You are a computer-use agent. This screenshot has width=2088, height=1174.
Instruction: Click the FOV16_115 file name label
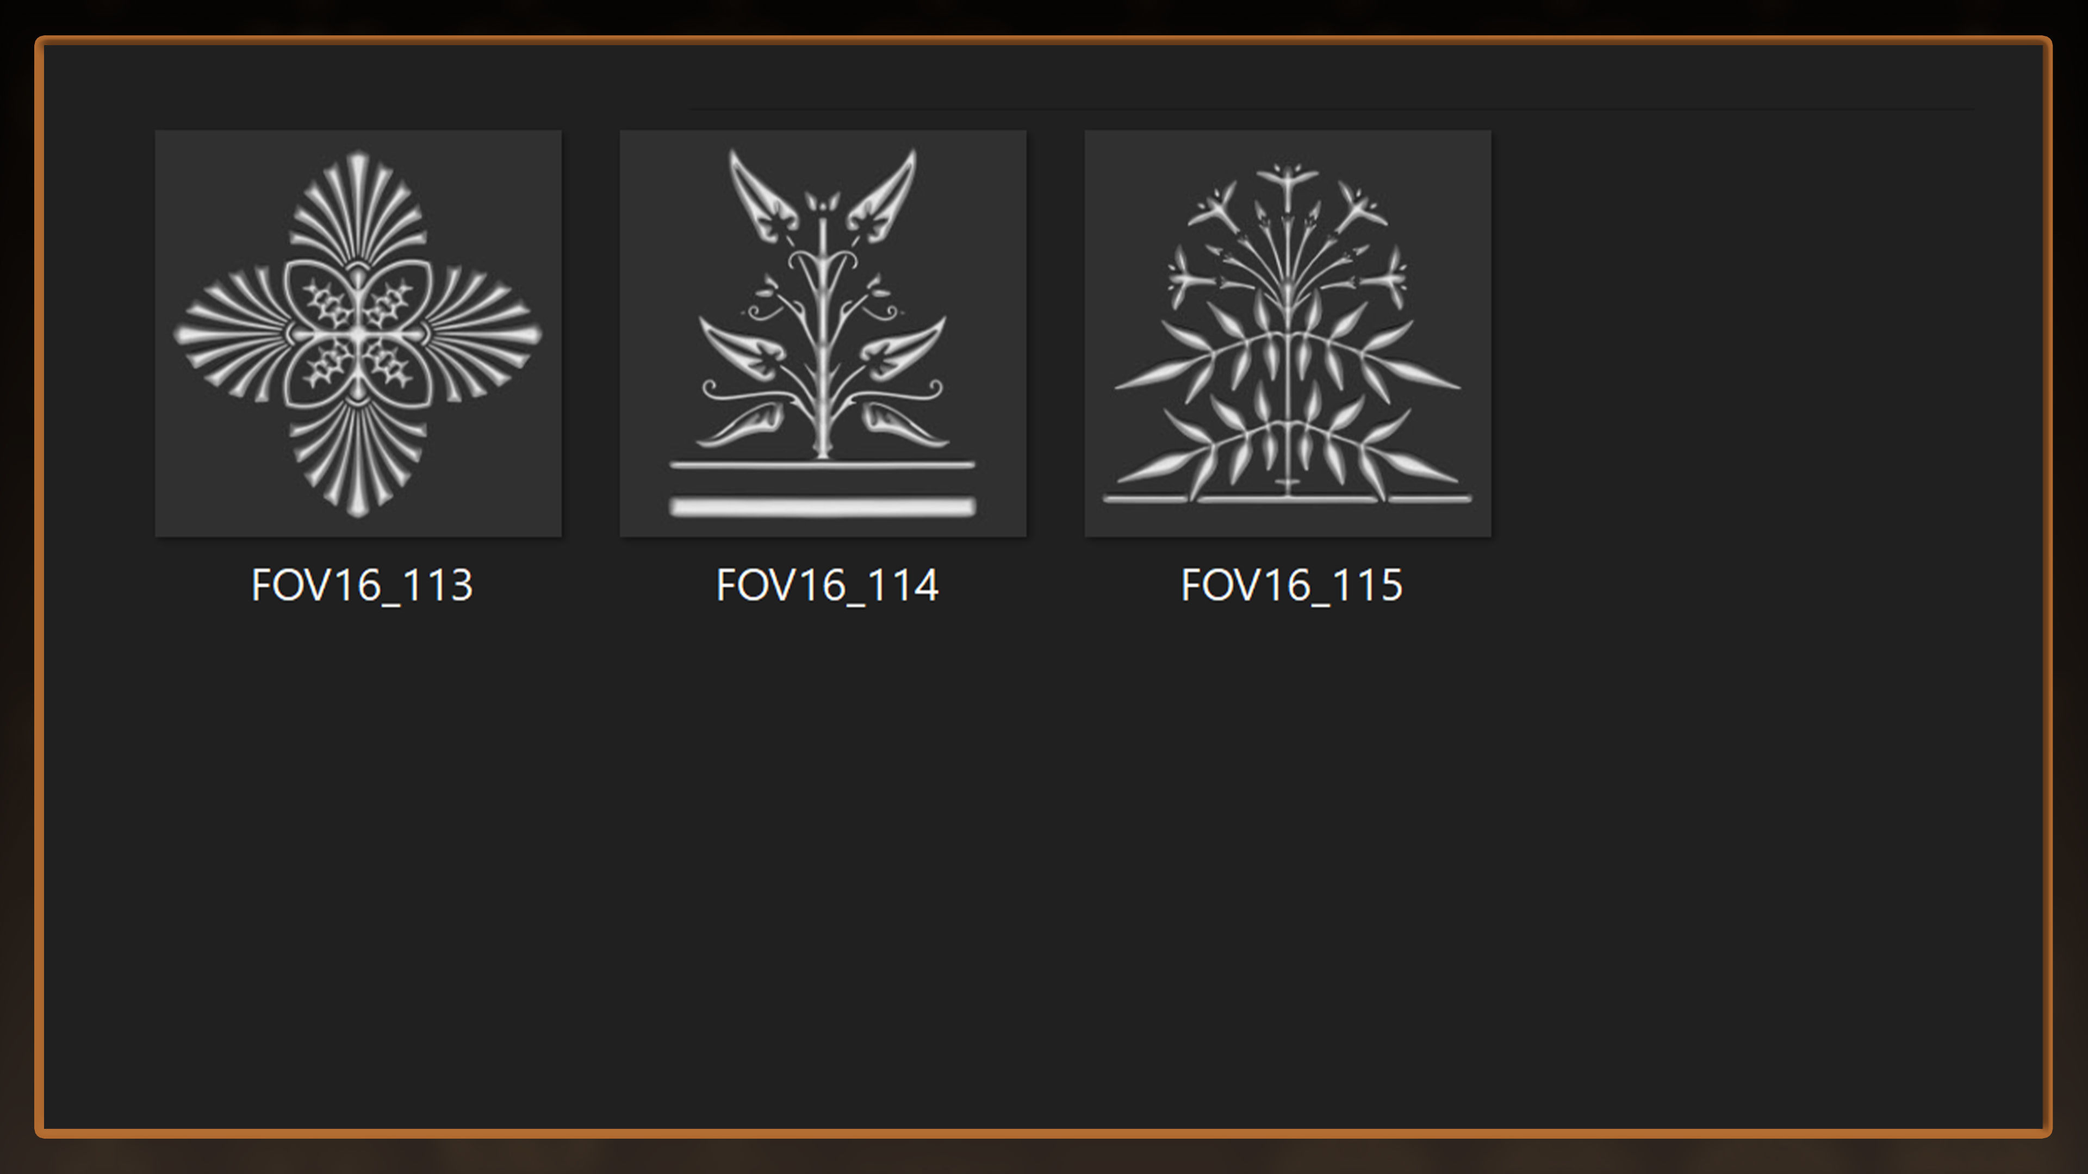[x=1291, y=586]
